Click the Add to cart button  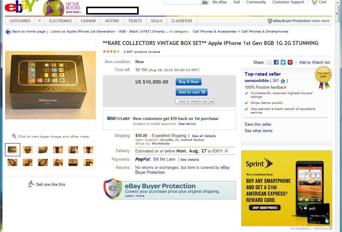pos(191,92)
